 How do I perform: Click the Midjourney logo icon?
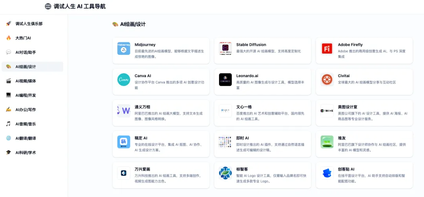tap(124, 49)
